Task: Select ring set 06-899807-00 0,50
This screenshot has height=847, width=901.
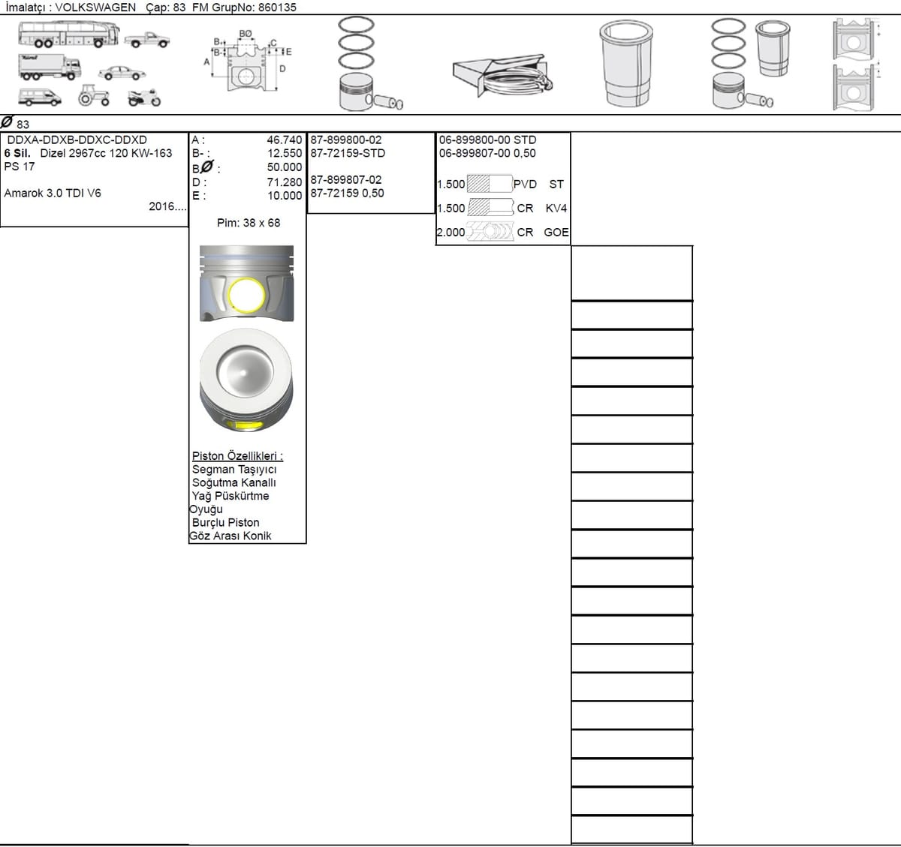Action: 488,153
